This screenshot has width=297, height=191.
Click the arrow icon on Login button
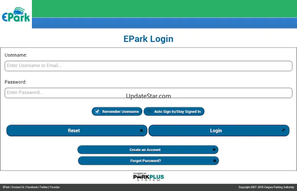(x=283, y=130)
